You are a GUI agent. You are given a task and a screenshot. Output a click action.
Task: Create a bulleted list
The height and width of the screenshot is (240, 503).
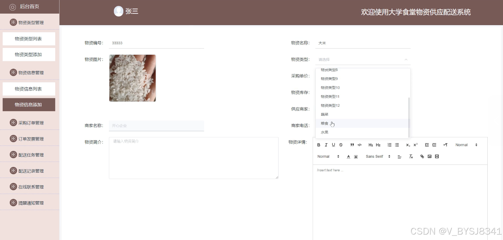pos(397,145)
